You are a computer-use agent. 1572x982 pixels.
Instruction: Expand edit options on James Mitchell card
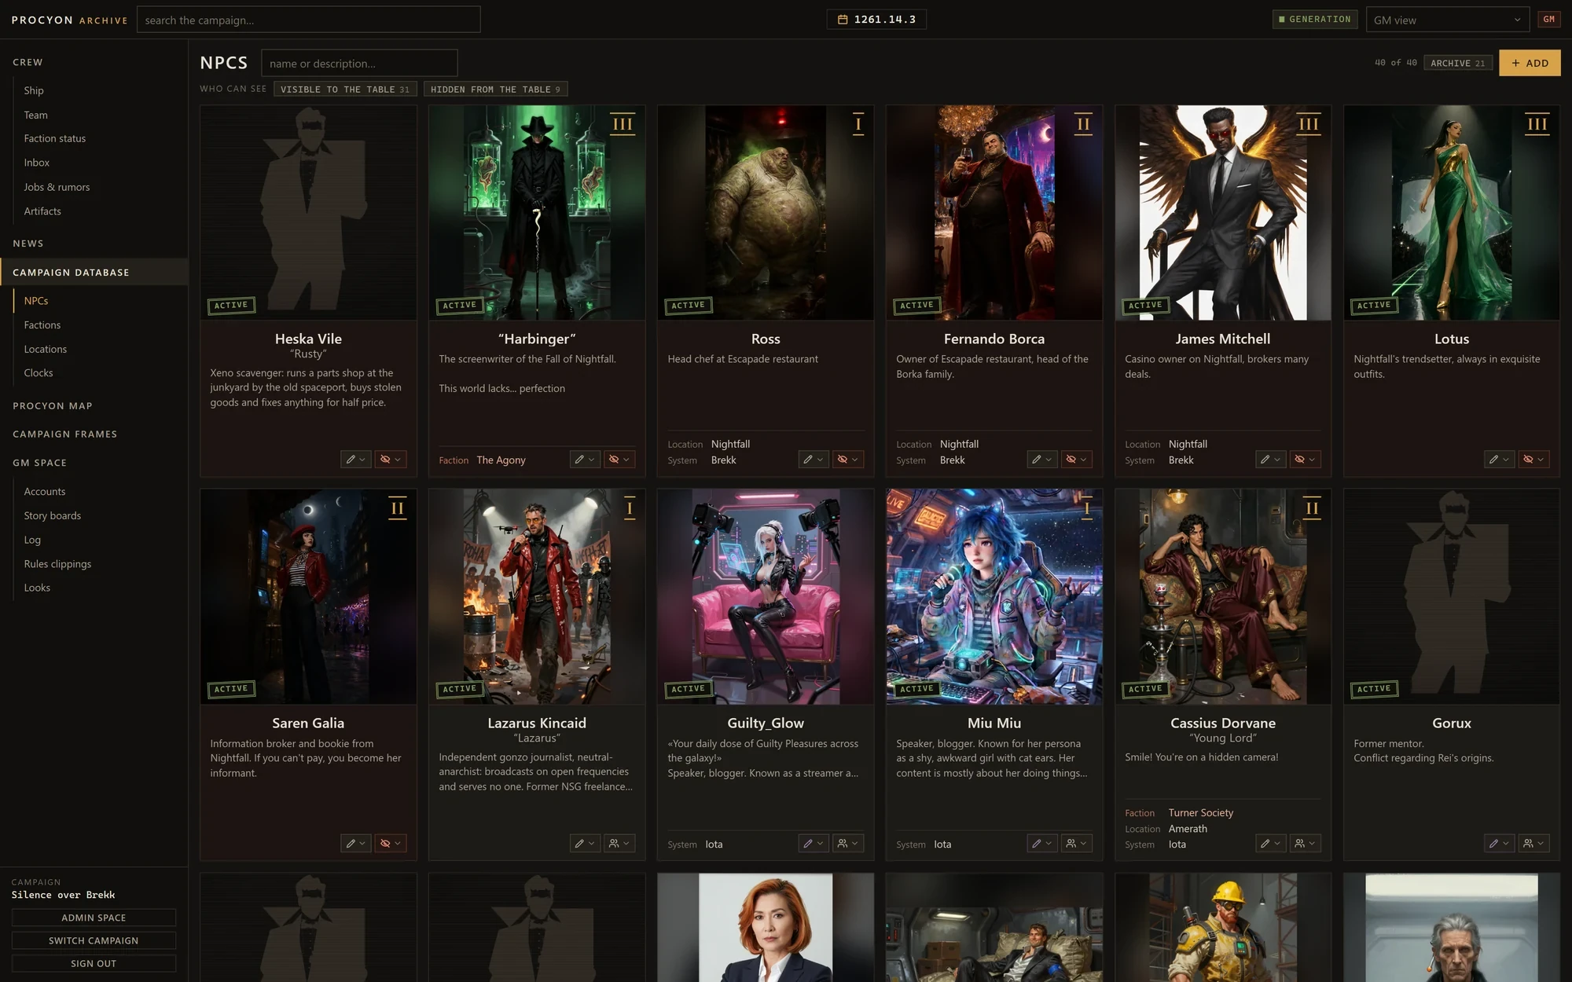(1270, 460)
